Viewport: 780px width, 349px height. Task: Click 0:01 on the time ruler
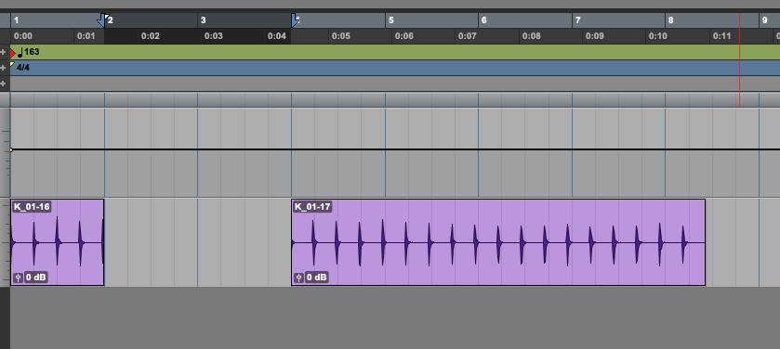86,36
